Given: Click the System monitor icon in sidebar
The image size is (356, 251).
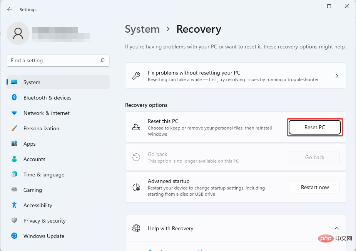Looking at the screenshot, I should pyautogui.click(x=14, y=82).
